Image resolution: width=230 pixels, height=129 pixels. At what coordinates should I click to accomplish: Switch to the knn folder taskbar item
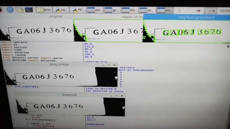43,10
